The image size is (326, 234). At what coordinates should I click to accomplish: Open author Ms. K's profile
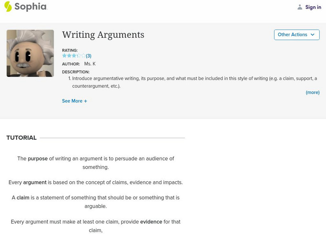coord(90,64)
